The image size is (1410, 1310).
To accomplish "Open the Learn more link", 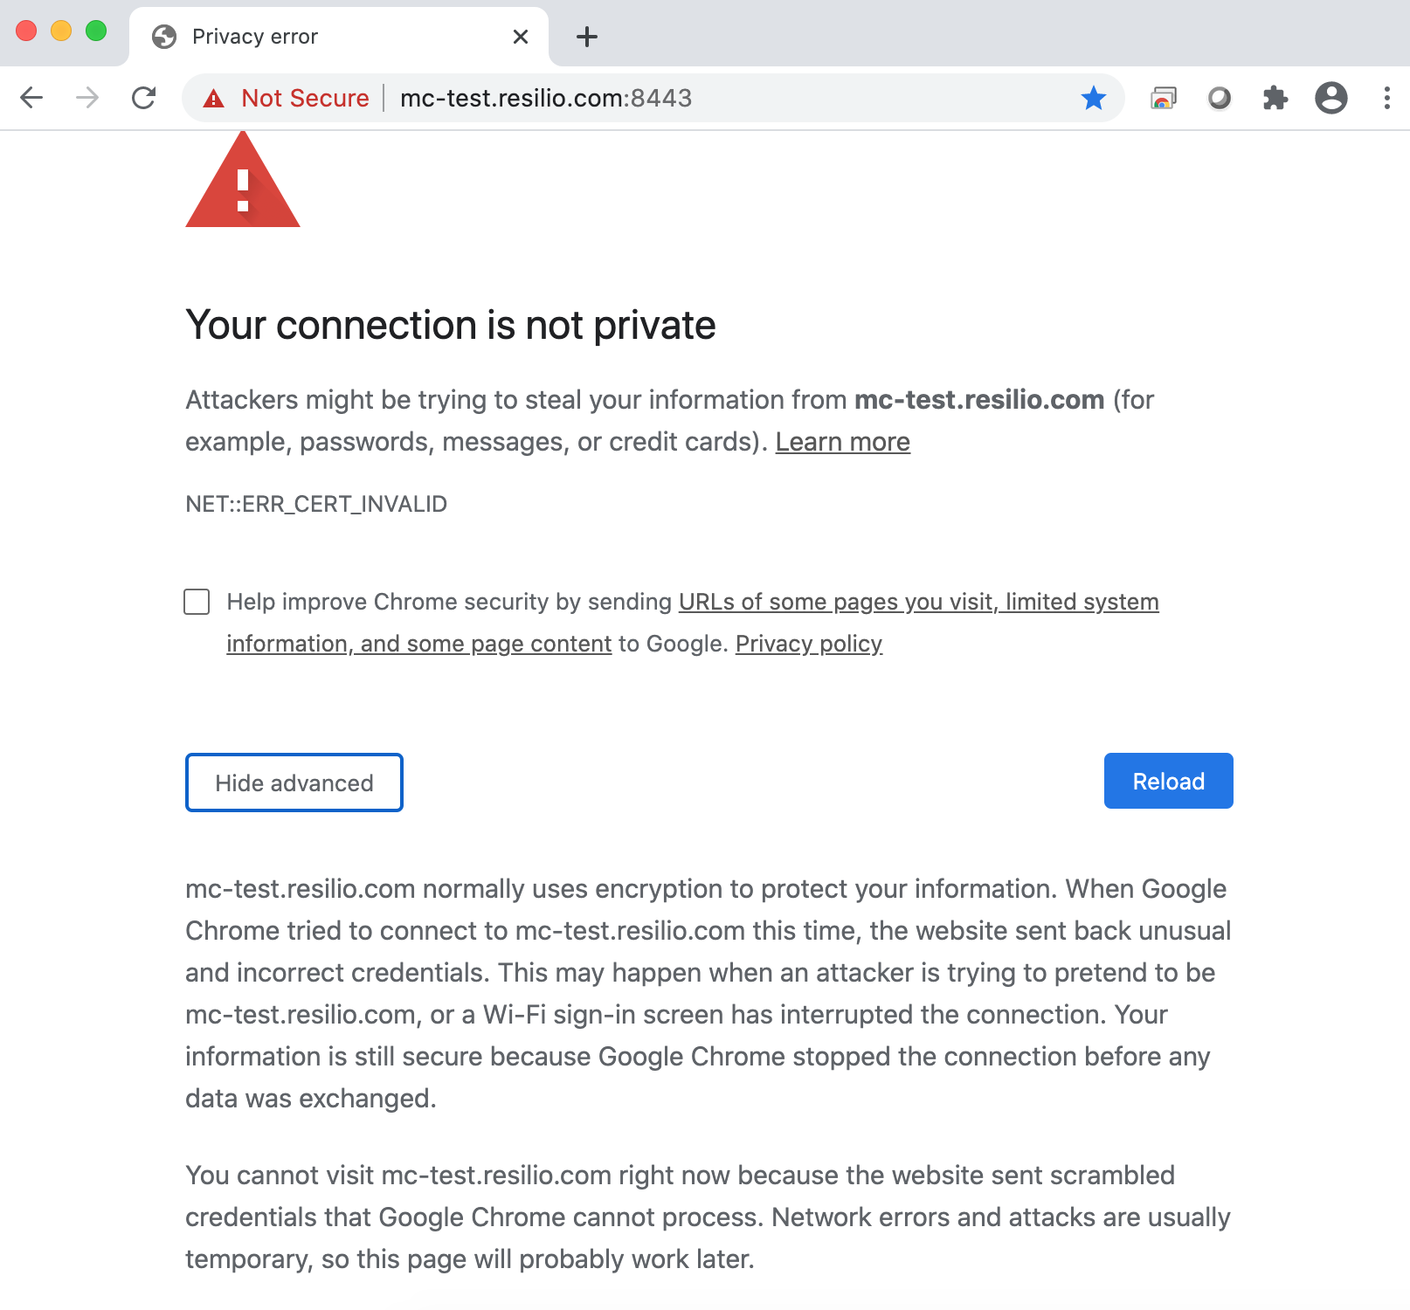I will click(x=842, y=442).
